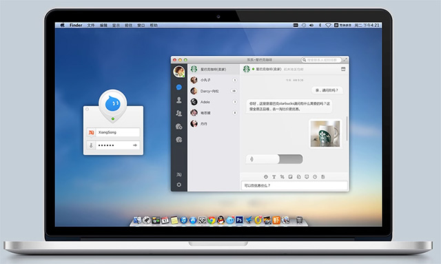Take a screenshot with scissors icon
Screen dimensions: 441x264
tap(282, 176)
